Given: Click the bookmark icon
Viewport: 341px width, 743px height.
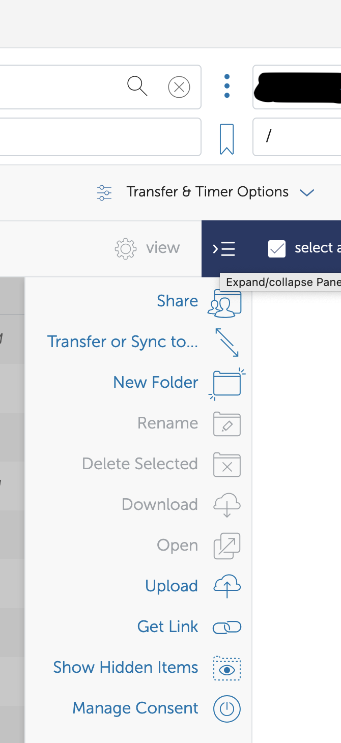Looking at the screenshot, I should coord(226,139).
